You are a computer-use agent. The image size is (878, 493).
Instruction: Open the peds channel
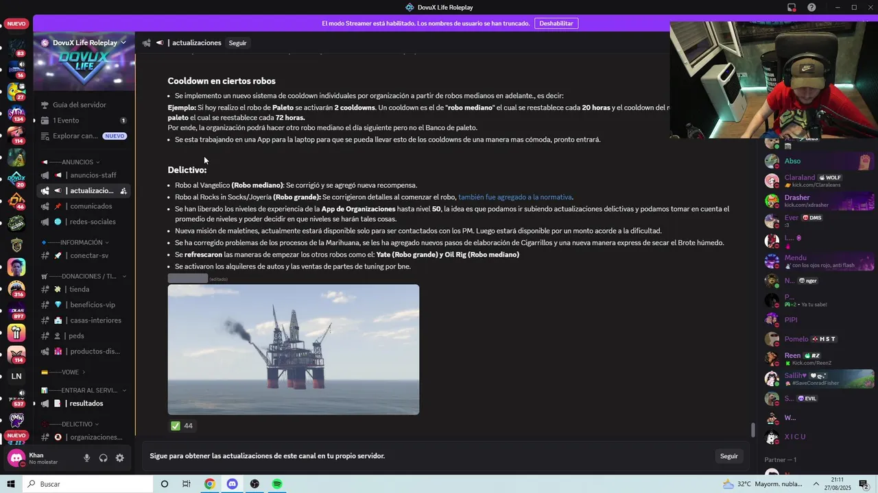(84, 336)
